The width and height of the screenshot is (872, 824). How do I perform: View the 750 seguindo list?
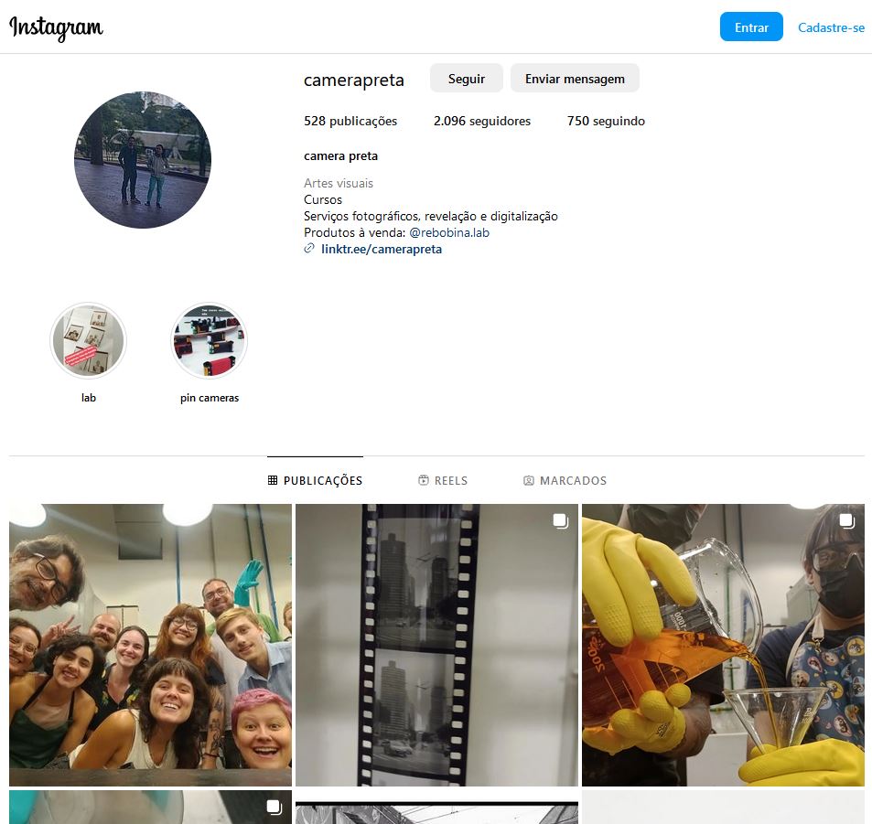click(x=606, y=121)
